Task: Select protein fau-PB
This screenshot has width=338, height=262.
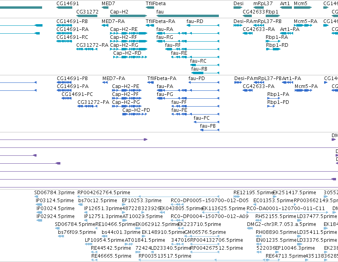Action: (x=210, y=130)
